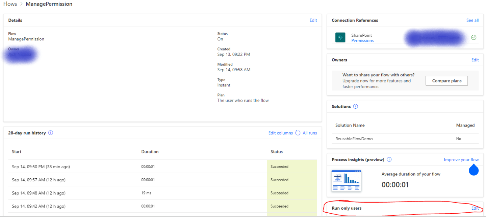This screenshot has width=486, height=217.
Task: Click the Compare plans button
Action: tap(446, 81)
